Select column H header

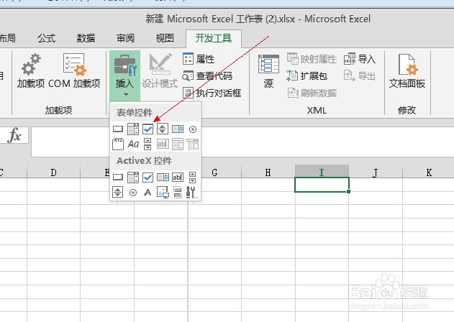point(268,172)
